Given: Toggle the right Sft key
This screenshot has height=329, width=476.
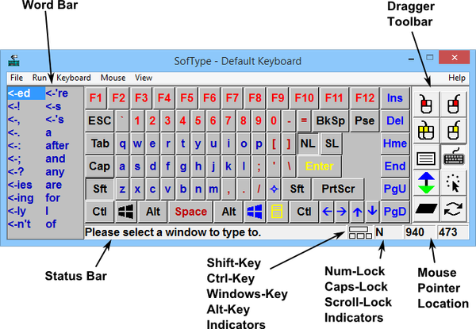Looking at the screenshot, I should 297,189.
